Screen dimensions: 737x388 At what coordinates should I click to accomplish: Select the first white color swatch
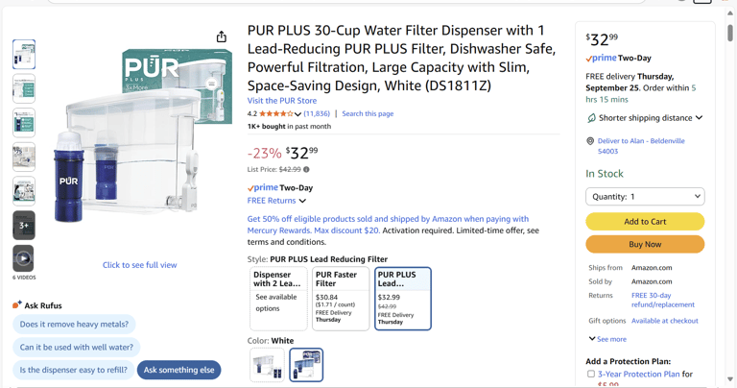pos(267,365)
